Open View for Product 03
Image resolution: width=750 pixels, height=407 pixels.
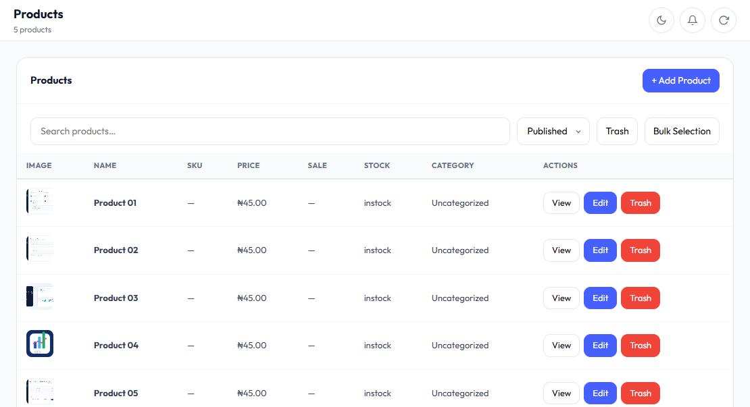coord(561,298)
